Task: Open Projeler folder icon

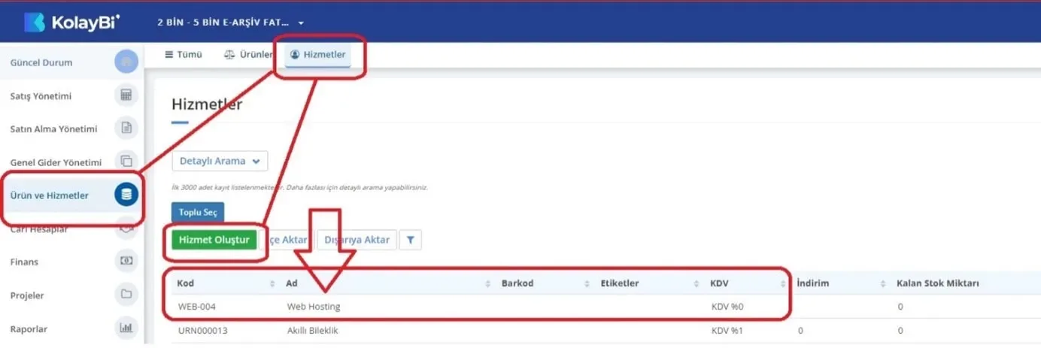Action: (126, 295)
